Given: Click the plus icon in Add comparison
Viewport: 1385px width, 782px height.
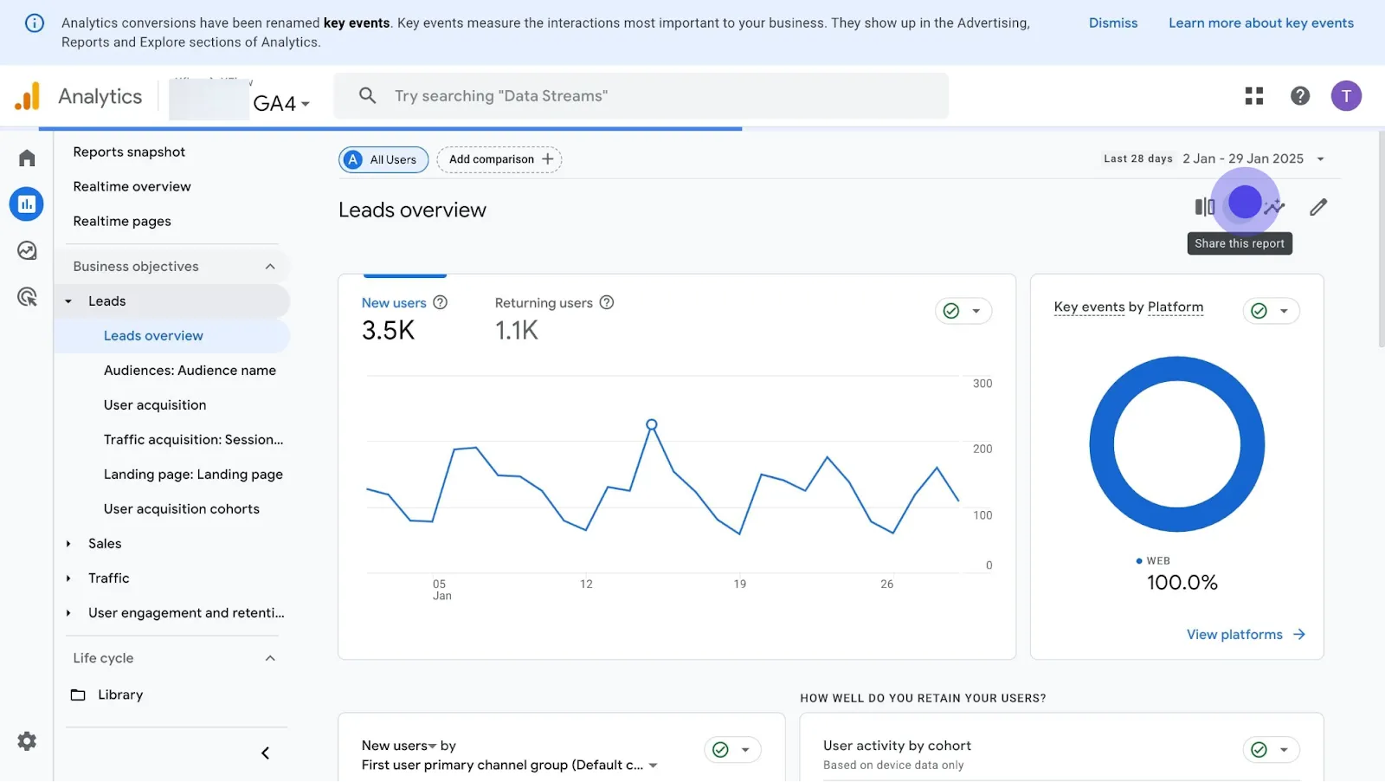Looking at the screenshot, I should 547,159.
